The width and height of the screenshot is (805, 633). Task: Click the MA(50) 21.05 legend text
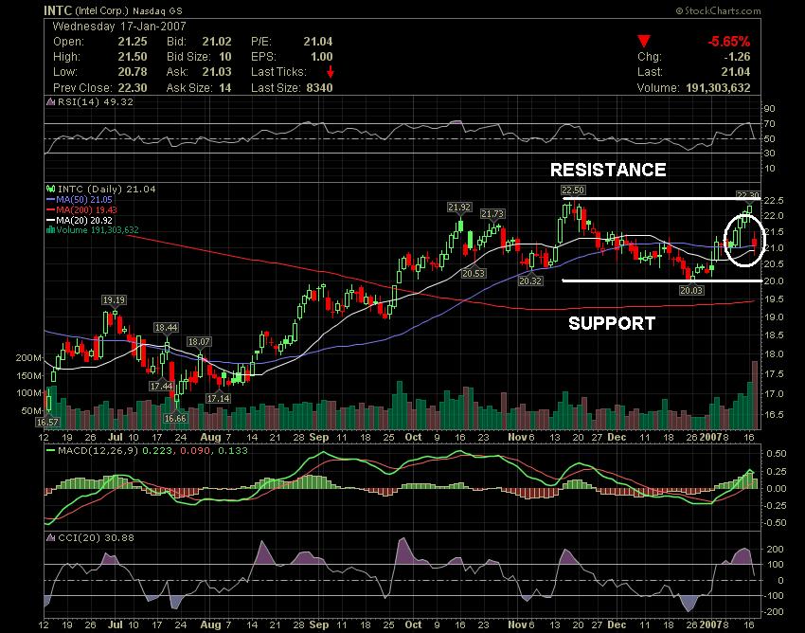pos(84,199)
